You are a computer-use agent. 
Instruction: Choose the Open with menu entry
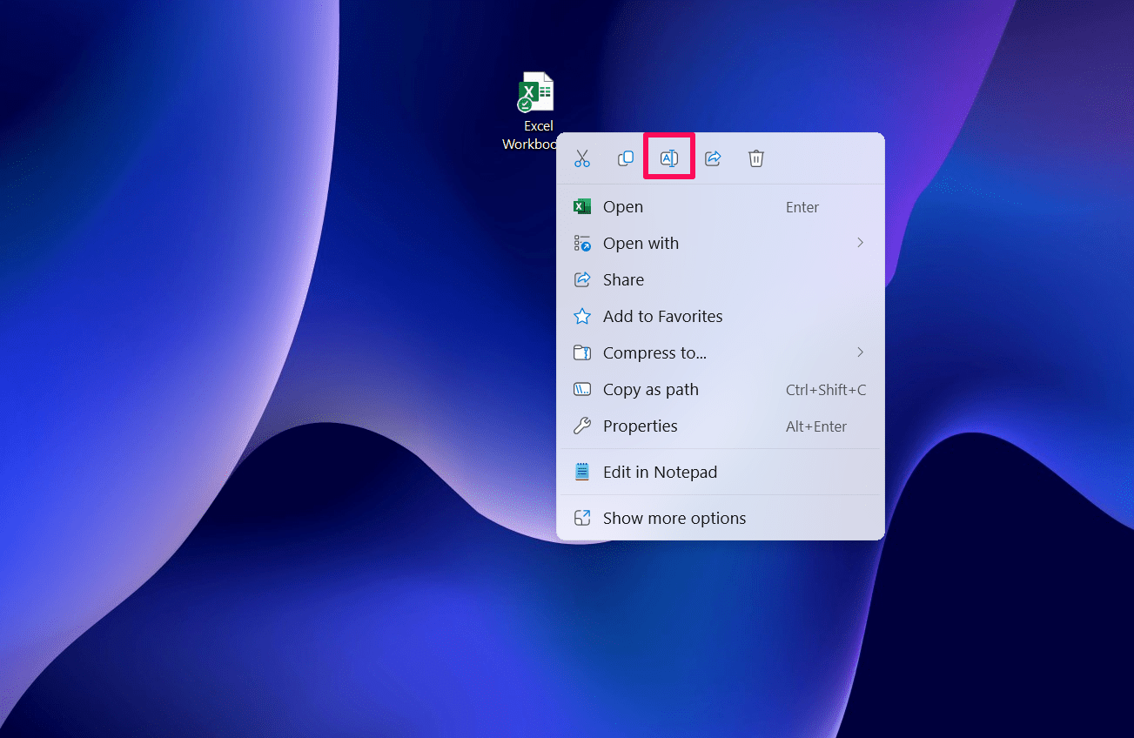coord(721,244)
